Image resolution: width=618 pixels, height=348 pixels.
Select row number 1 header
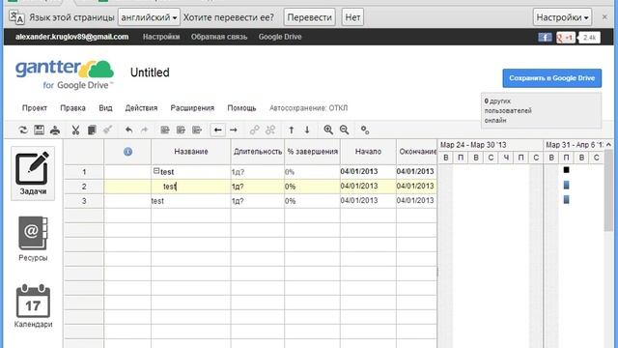pyautogui.click(x=84, y=172)
